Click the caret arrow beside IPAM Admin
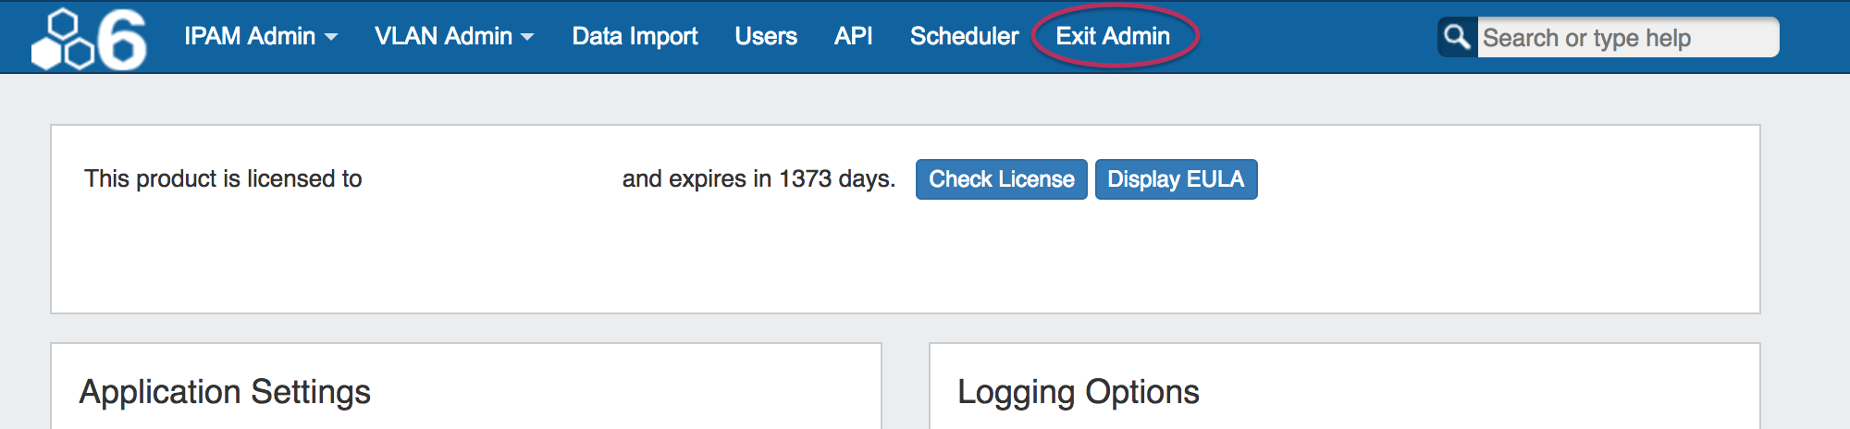Viewport: 1850px width, 429px height. coord(331,37)
